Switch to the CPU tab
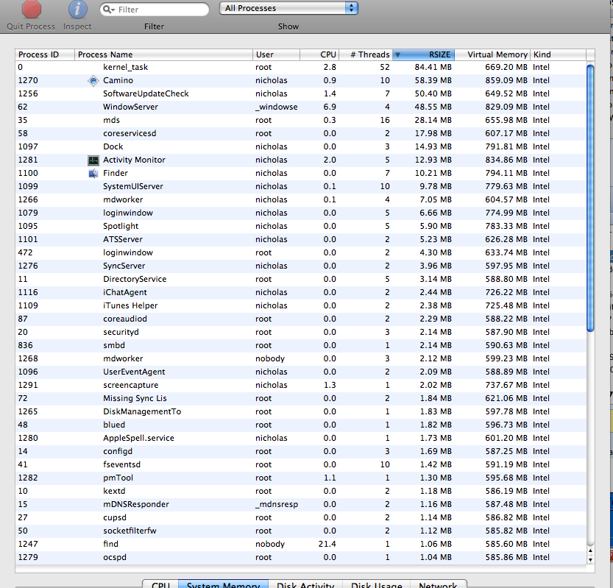The height and width of the screenshot is (588, 613). click(160, 584)
